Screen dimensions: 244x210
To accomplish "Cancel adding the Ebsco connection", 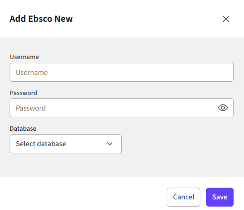I will 183,197.
